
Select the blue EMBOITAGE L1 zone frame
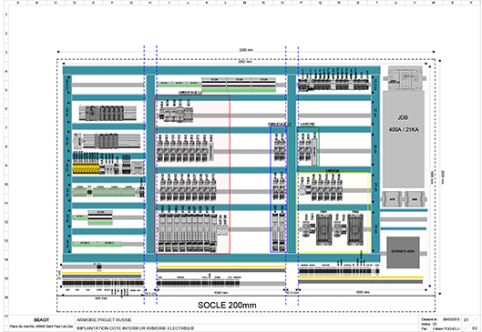279,189
